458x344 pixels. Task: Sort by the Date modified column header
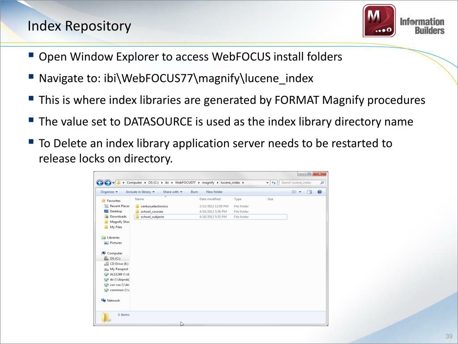click(x=210, y=199)
